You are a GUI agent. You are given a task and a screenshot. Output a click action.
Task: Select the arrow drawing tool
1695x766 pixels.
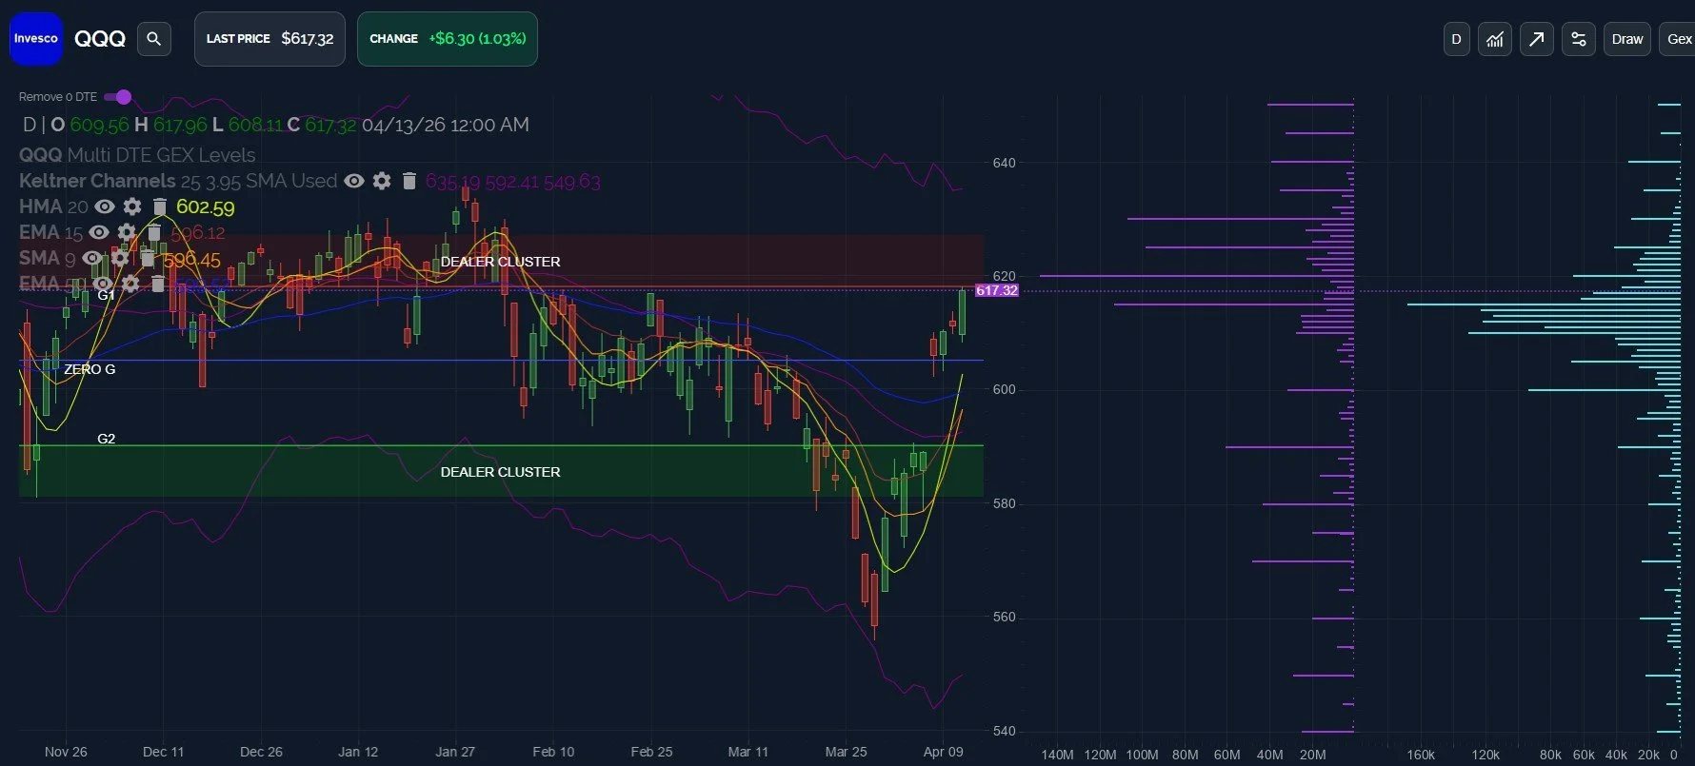pyautogui.click(x=1537, y=39)
